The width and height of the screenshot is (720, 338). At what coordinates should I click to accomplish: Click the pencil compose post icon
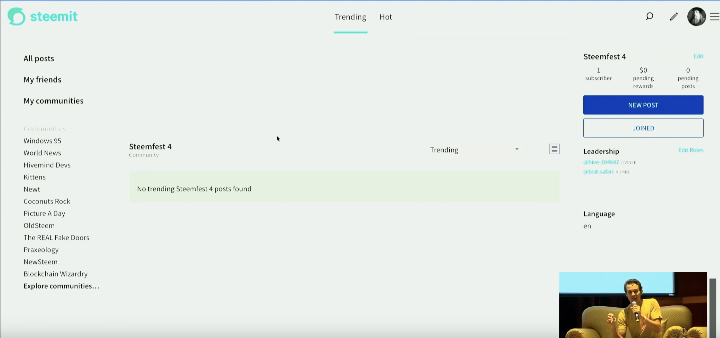tap(674, 17)
